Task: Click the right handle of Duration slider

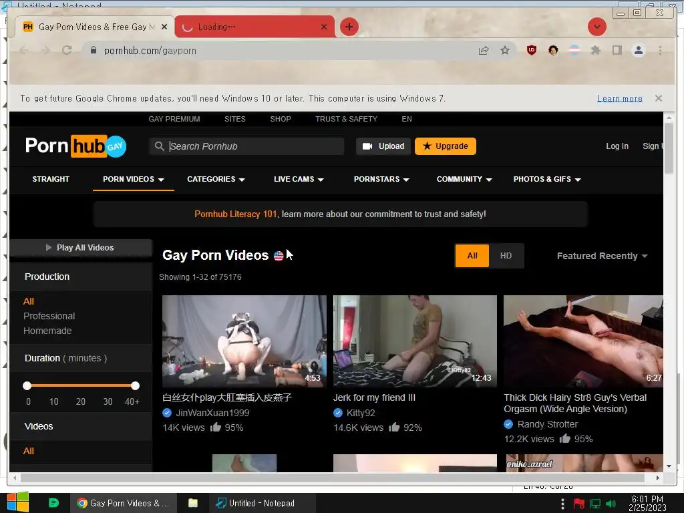Action: pos(135,385)
